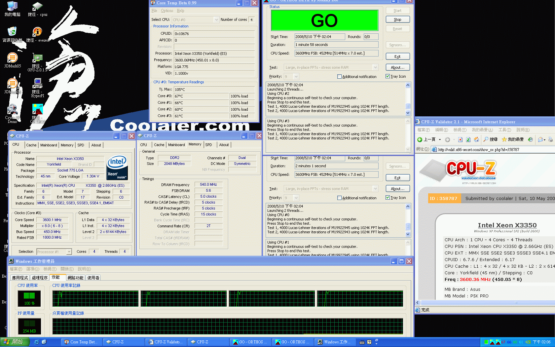The width and height of the screenshot is (555, 347).
Task: Switch to Core Temp Beta taskbar button
Action: click(81, 342)
